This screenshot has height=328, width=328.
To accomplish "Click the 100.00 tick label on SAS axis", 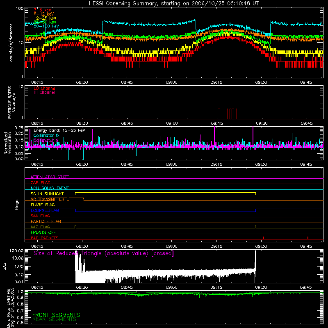I will pos(16,251).
